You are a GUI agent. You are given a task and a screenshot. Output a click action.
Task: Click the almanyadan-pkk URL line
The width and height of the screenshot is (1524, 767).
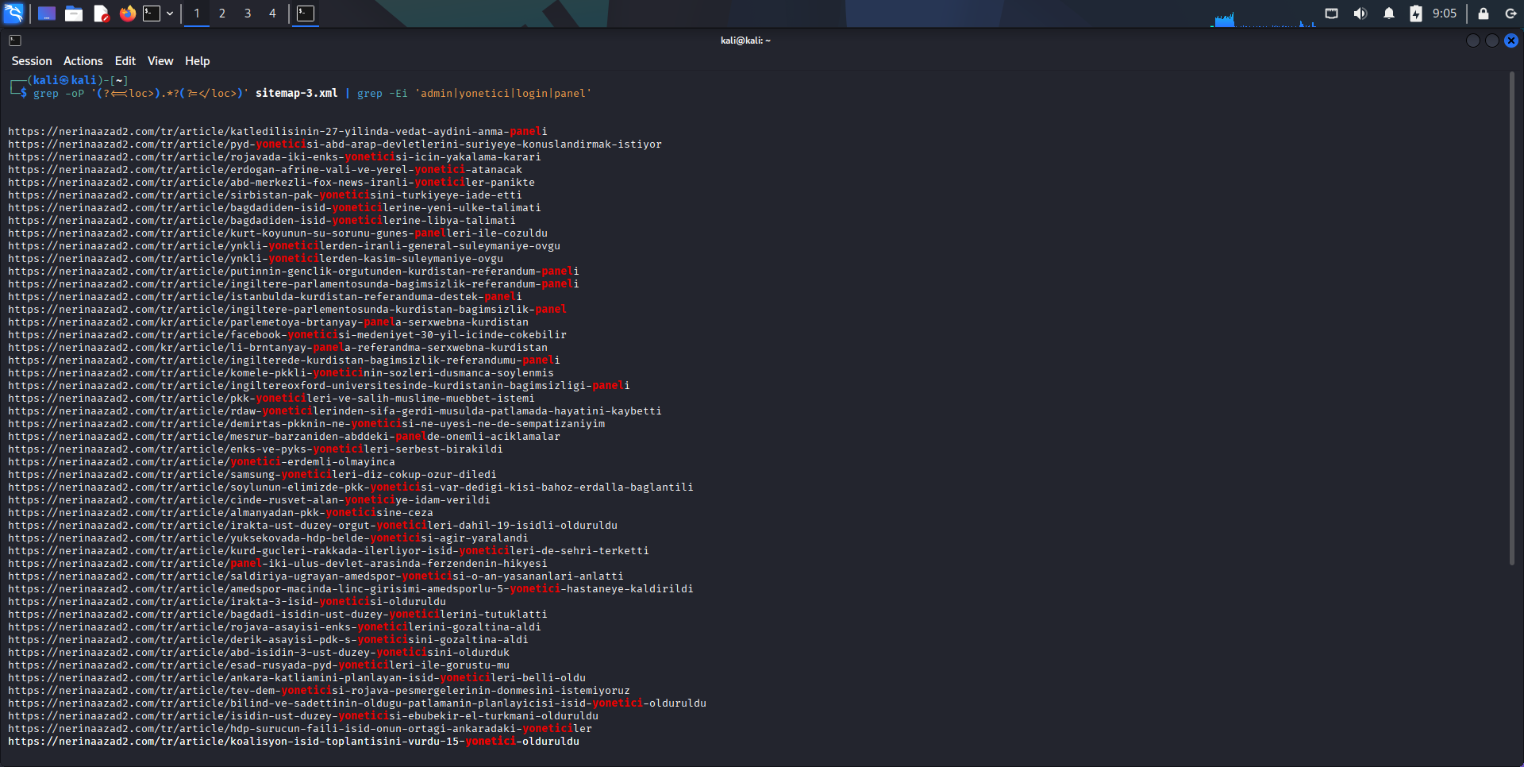[221, 513]
